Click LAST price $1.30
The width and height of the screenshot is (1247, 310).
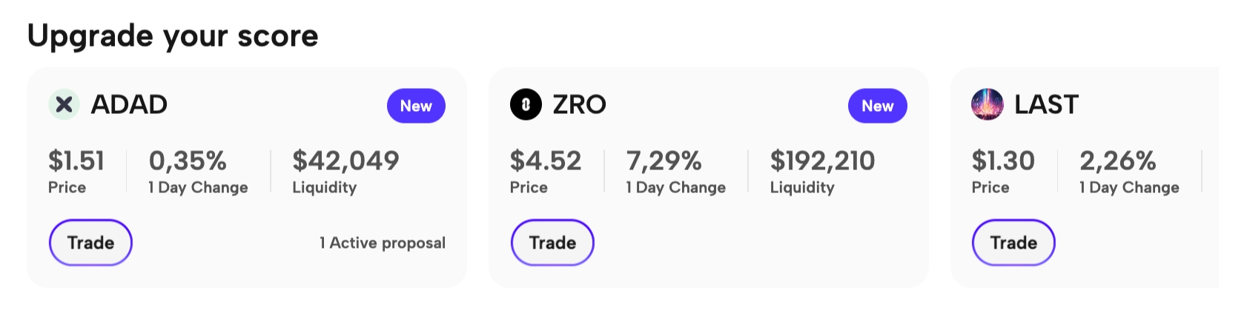point(1003,161)
